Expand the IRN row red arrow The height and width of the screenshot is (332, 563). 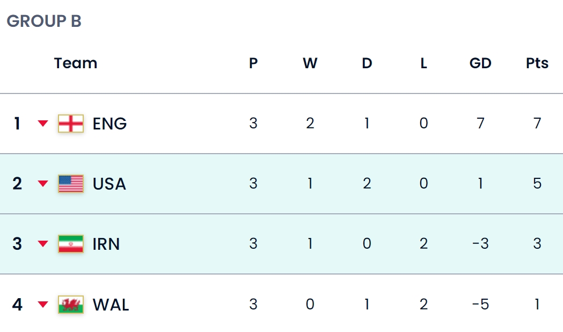43,244
